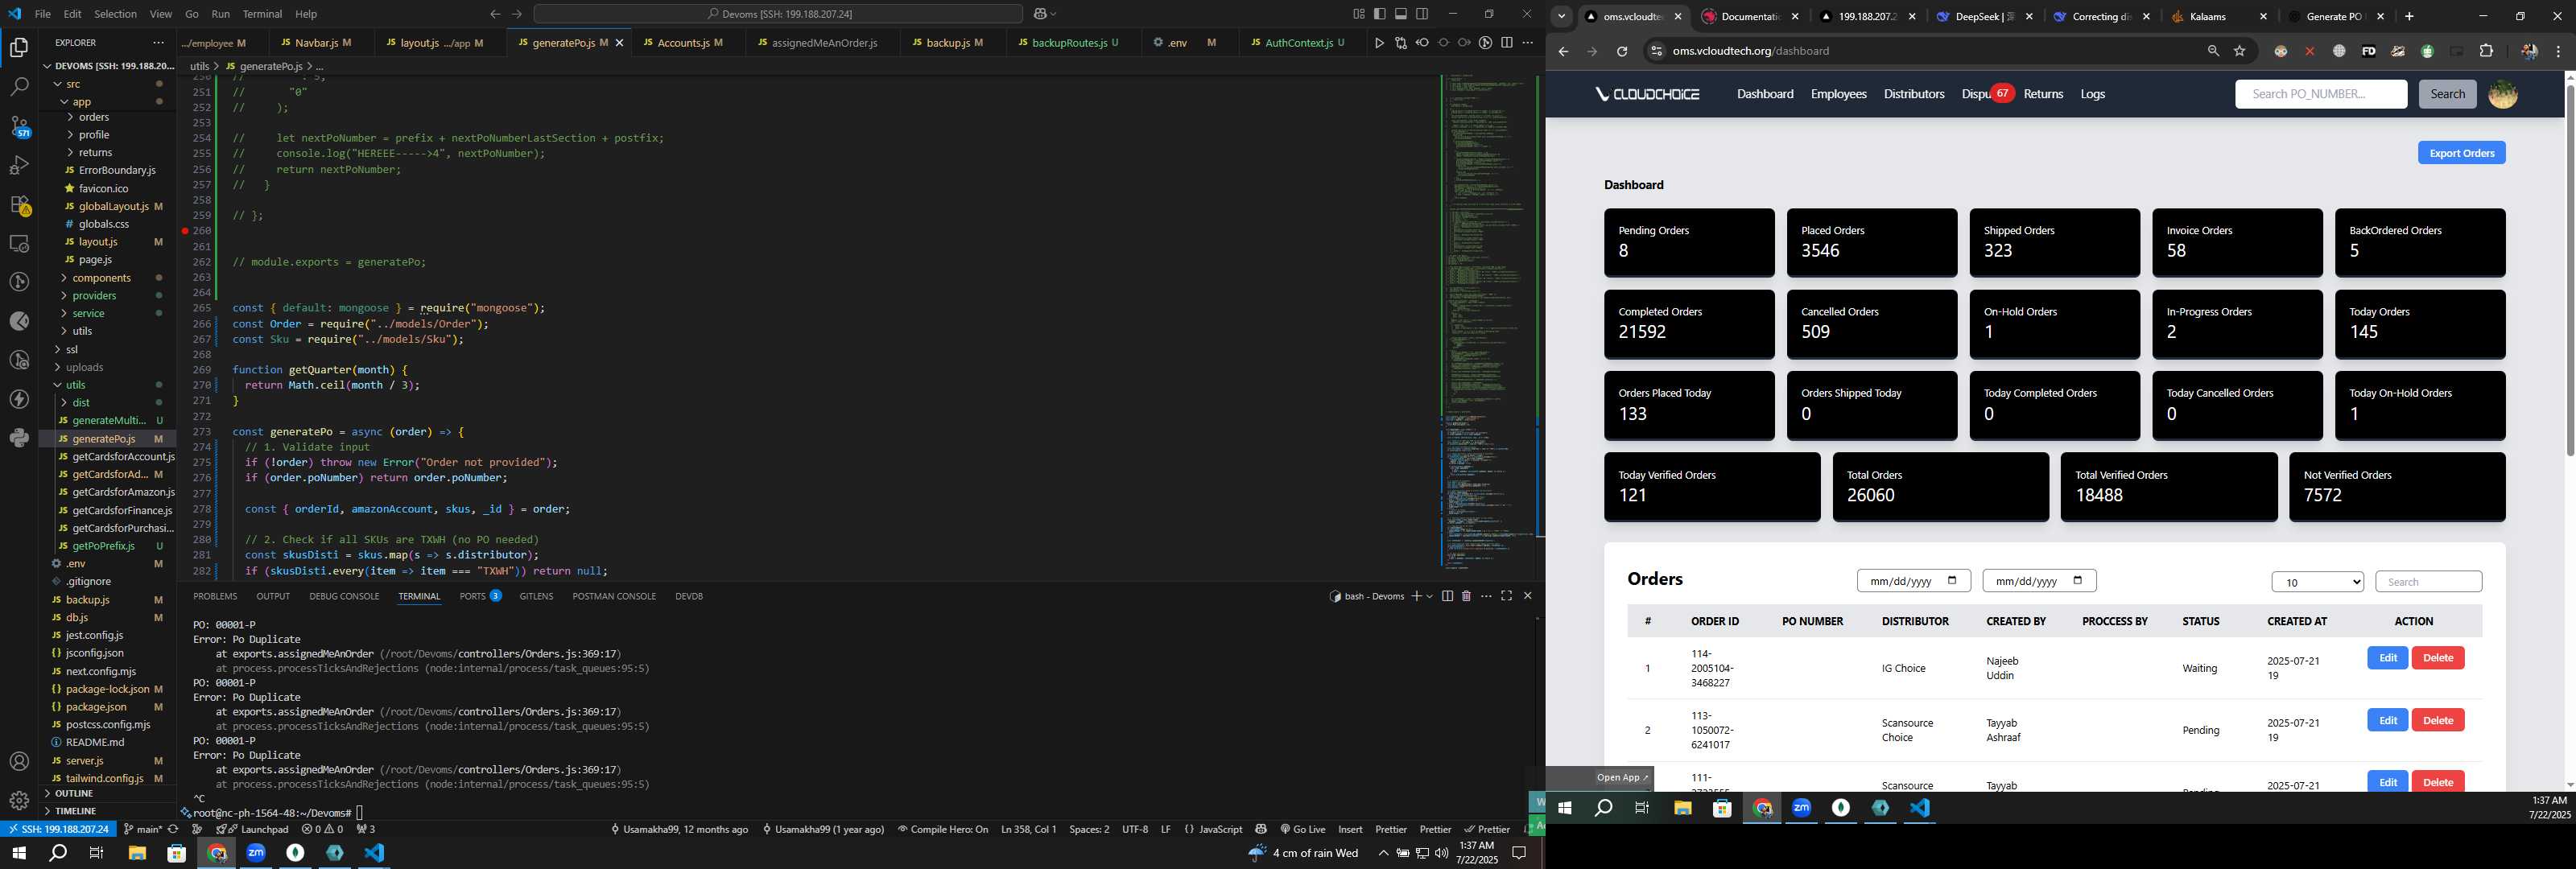
Task: Open the Terminal menu in menu bar
Action: [262, 14]
